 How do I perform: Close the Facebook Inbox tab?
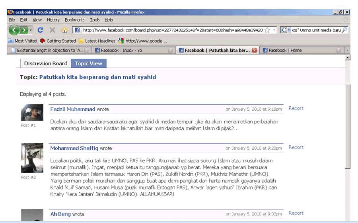(170, 50)
